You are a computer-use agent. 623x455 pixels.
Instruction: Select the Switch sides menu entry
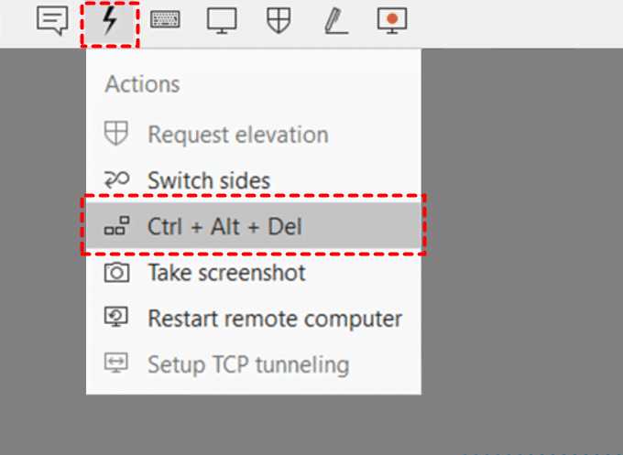click(209, 180)
